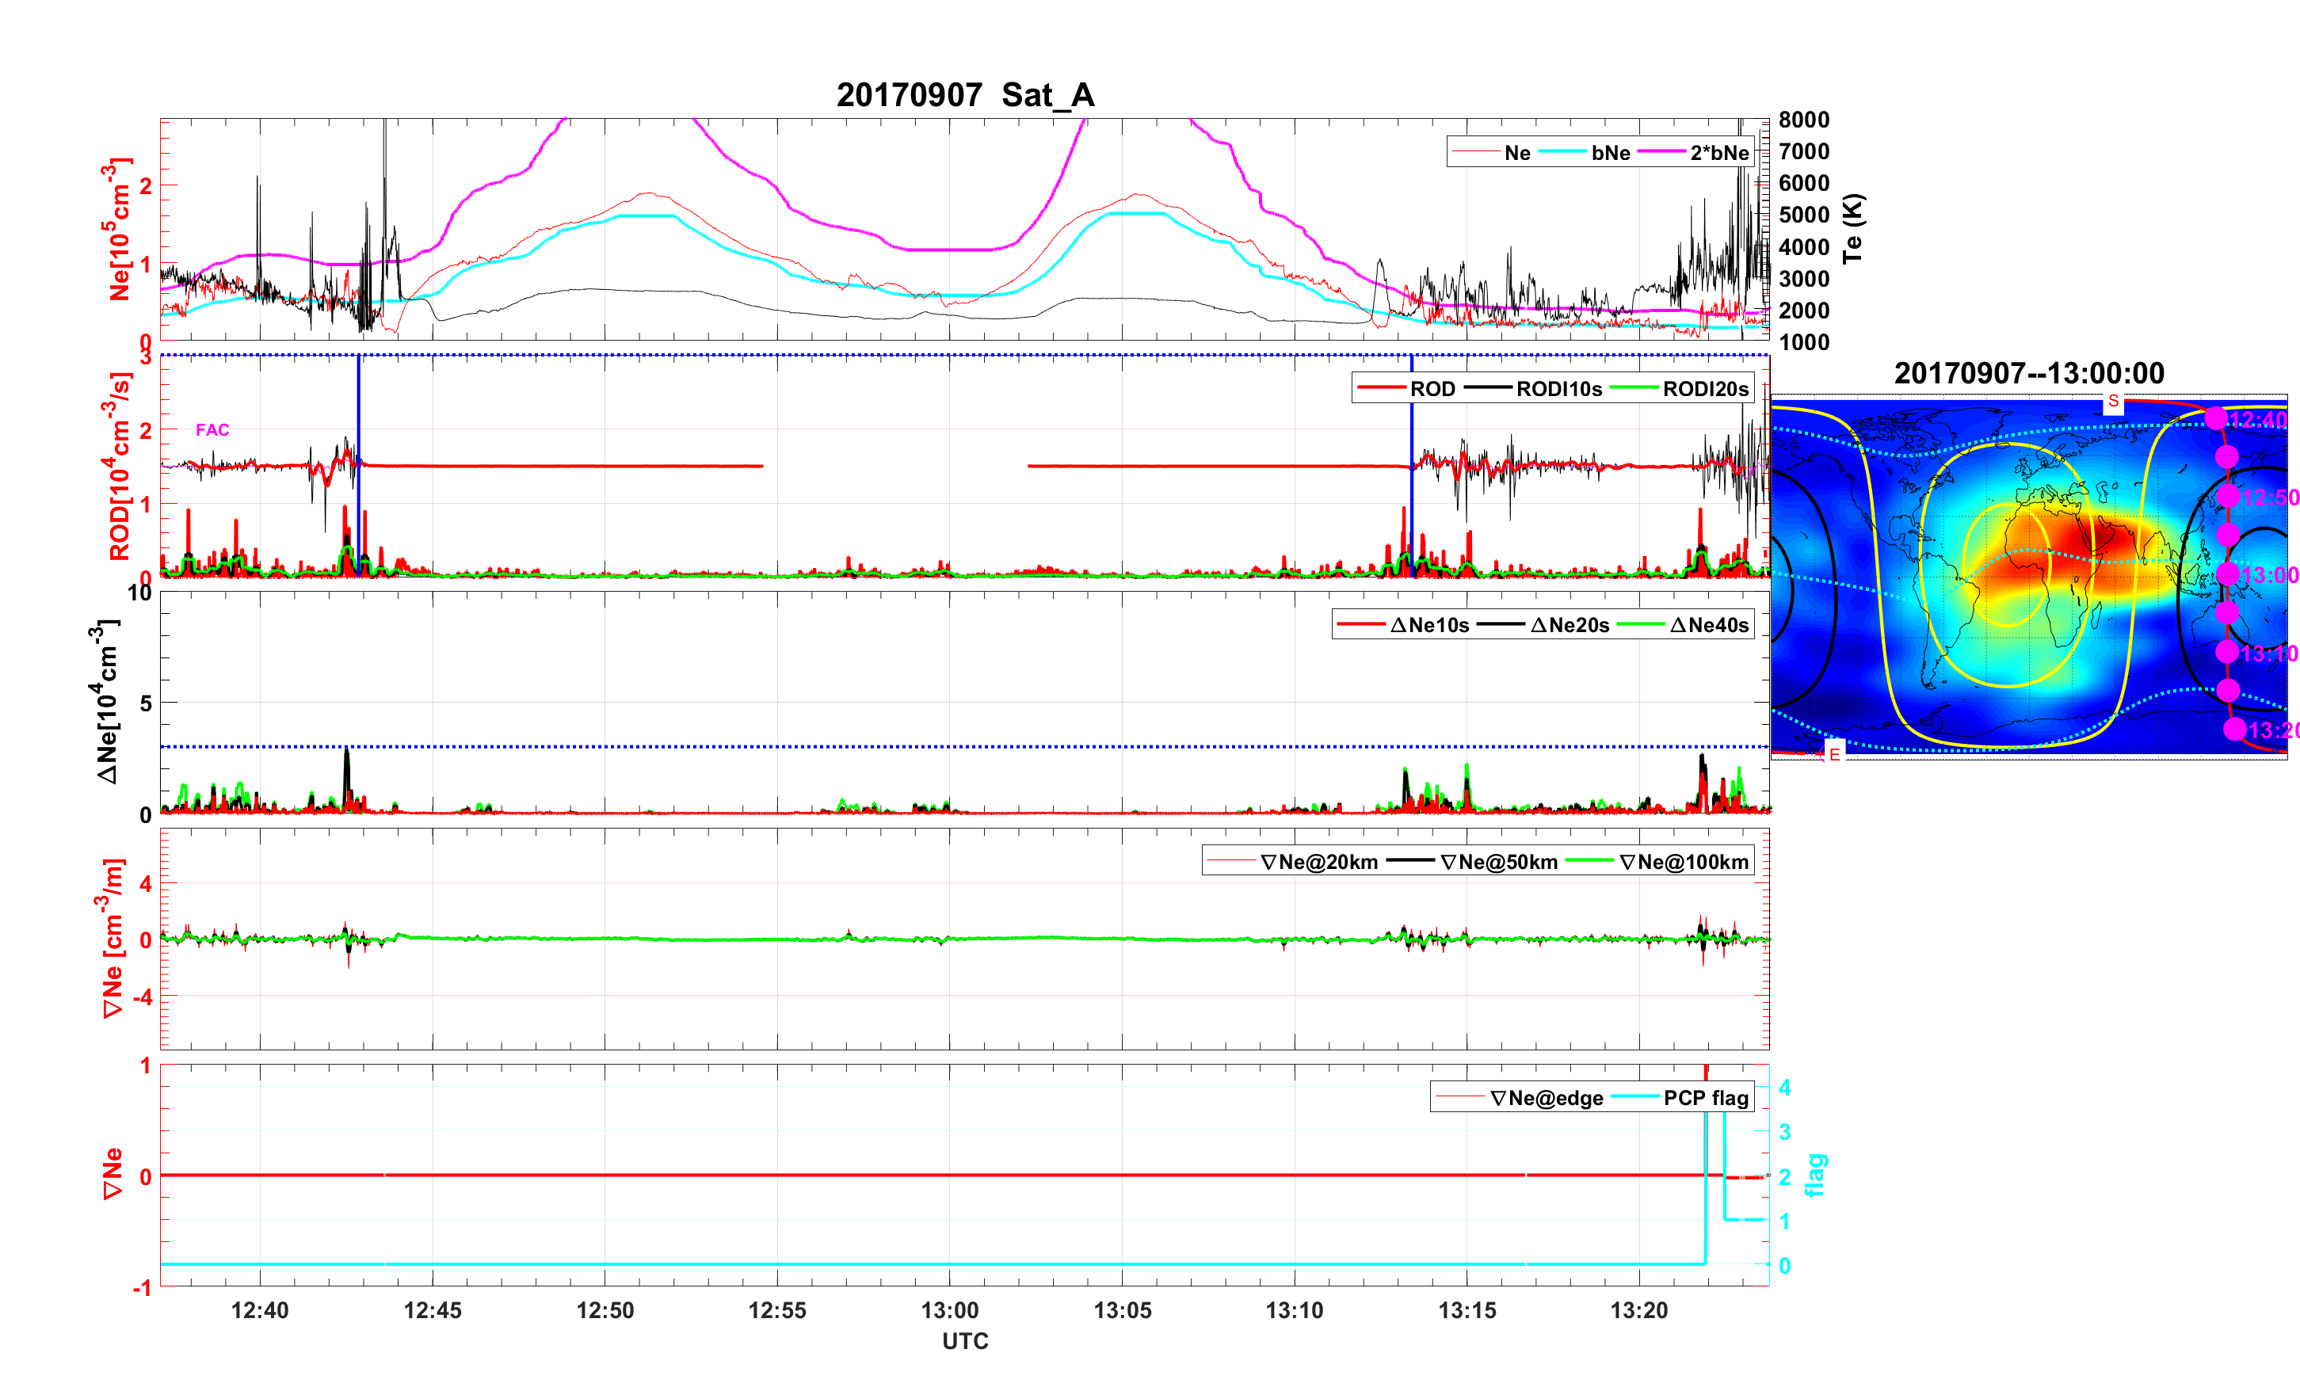Click the 2*bNe magenta legend entry
Screen dimensions: 2300x1391
[x=1718, y=153]
